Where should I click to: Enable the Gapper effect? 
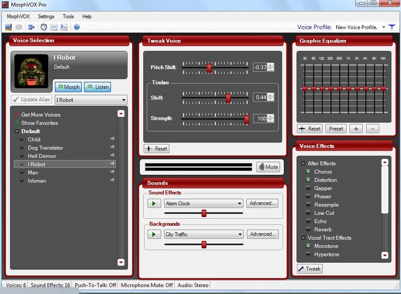coord(308,188)
